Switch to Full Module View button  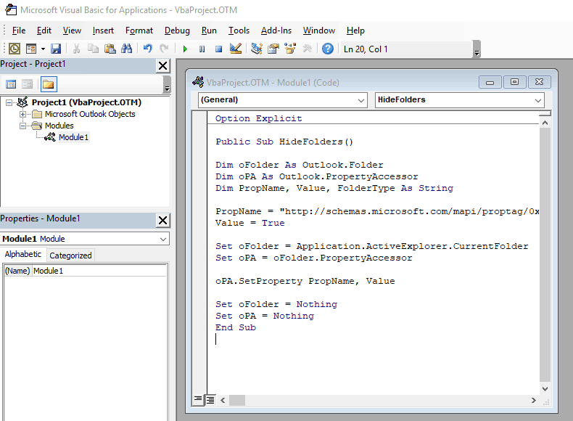click(x=210, y=400)
